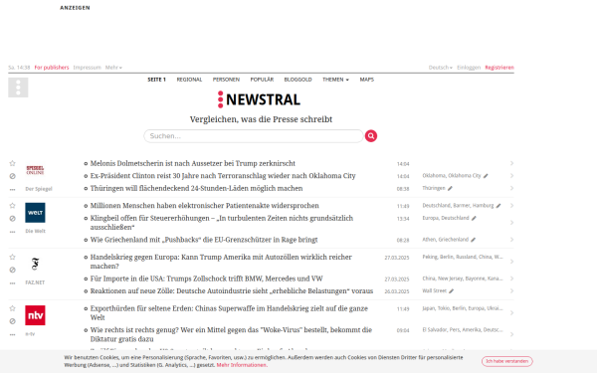The height and width of the screenshot is (373, 597).
Task: Star Die Welt as favorite
Action: click(13, 206)
